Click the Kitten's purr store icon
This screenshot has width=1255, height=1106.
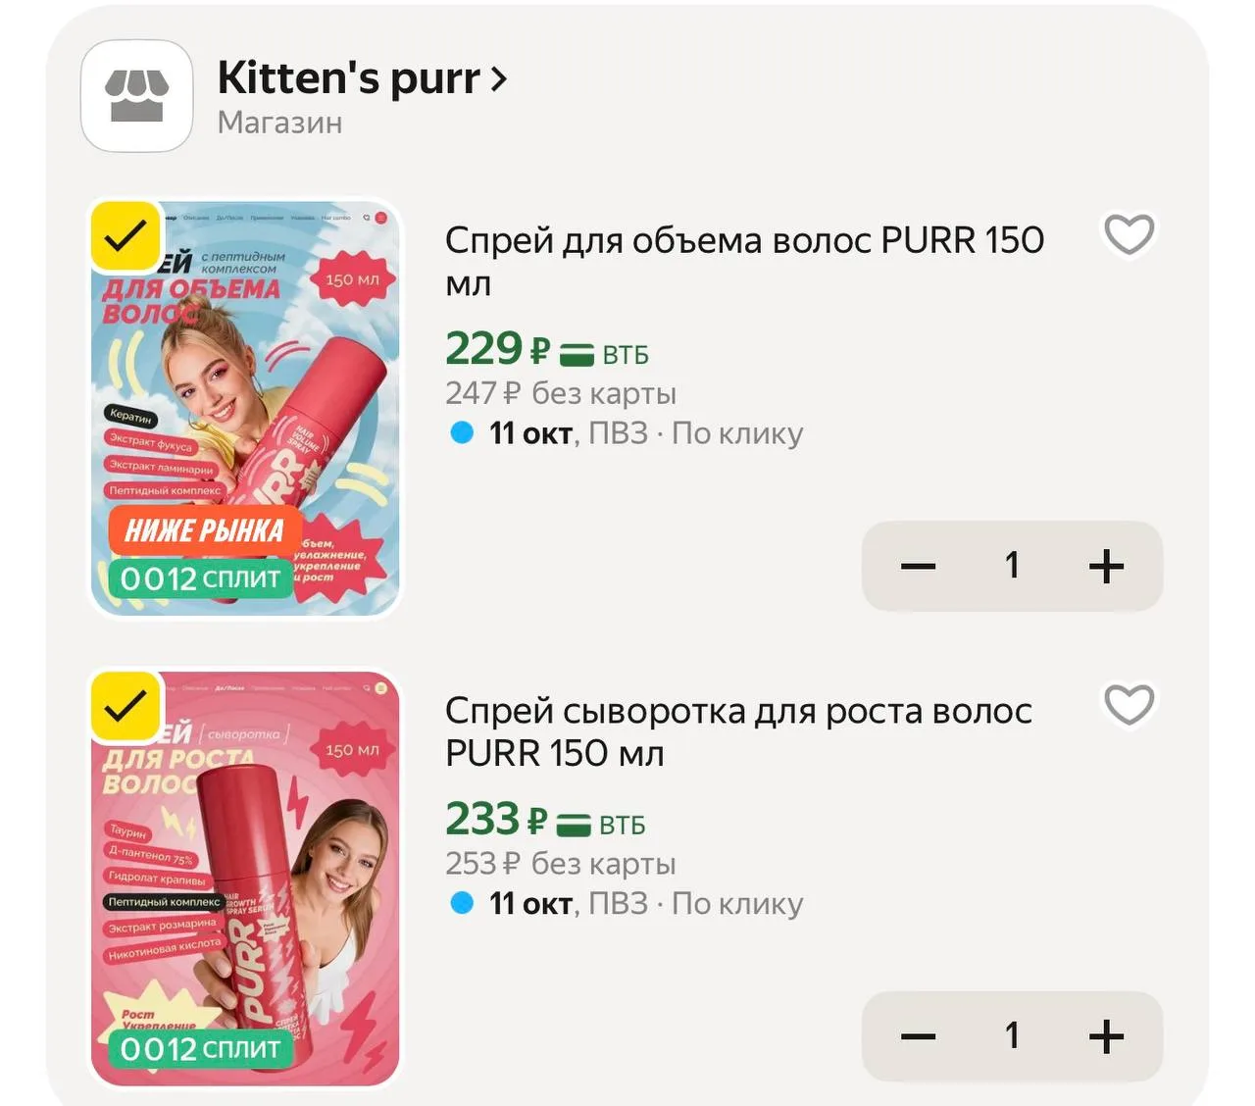pos(136,96)
